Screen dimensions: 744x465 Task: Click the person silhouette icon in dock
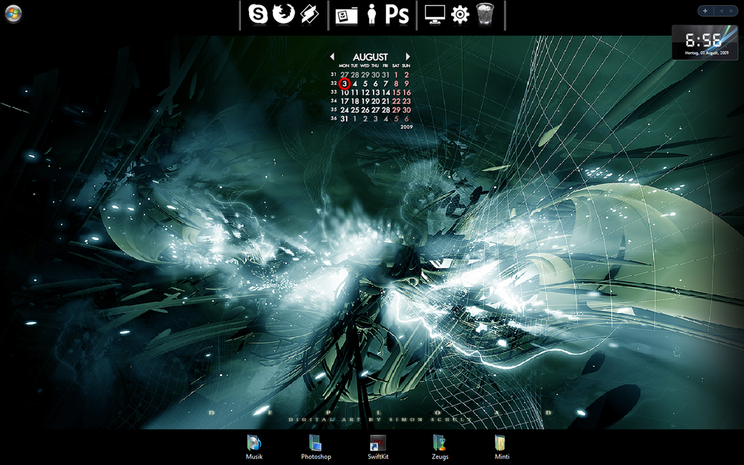pyautogui.click(x=371, y=15)
